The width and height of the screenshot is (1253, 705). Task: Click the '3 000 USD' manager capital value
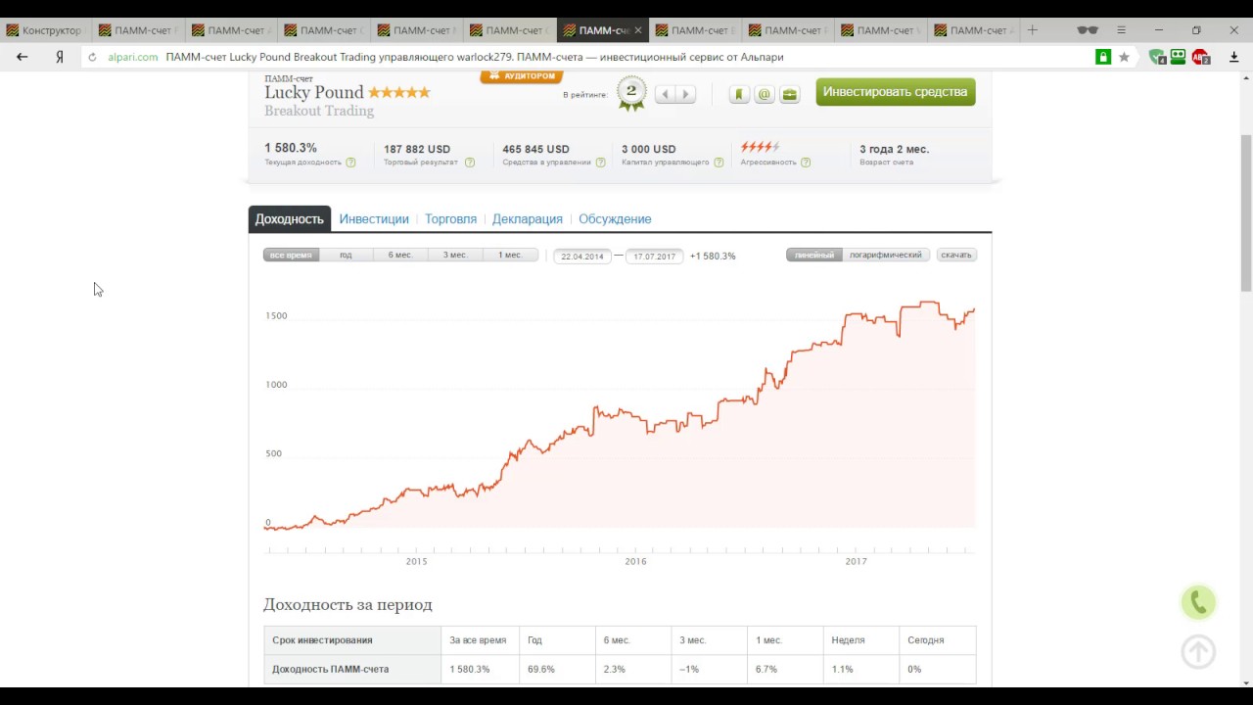click(649, 149)
